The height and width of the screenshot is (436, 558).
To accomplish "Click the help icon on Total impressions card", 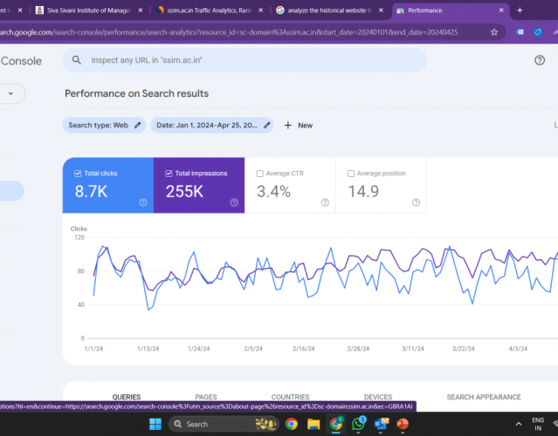I will (x=234, y=202).
